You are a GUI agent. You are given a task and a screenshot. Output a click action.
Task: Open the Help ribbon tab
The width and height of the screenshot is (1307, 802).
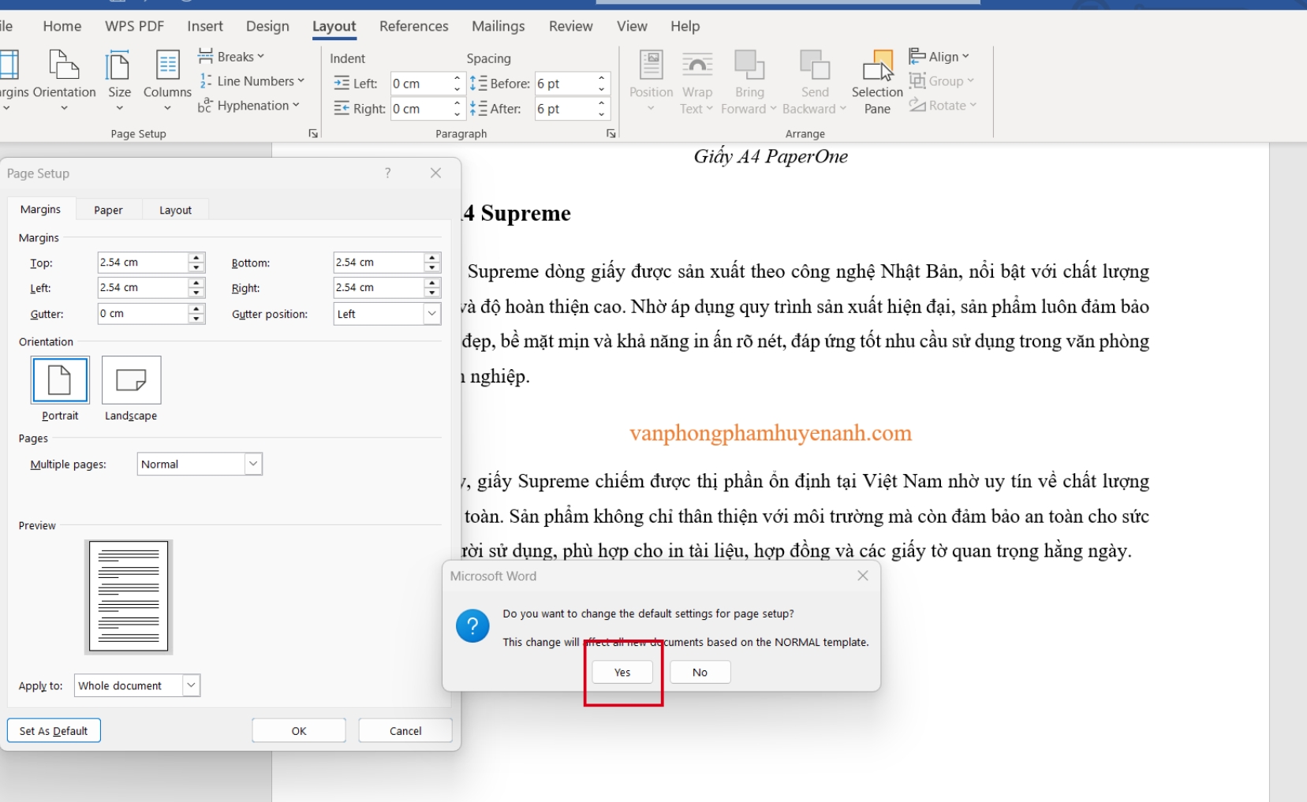[x=685, y=26]
